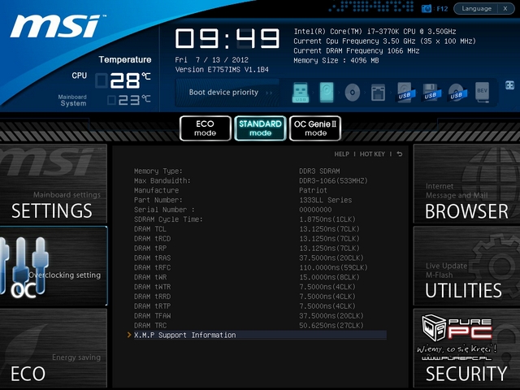Click the Memory Size : 4096 MB text
Image resolution: width=520 pixels, height=390 pixels.
336,60
